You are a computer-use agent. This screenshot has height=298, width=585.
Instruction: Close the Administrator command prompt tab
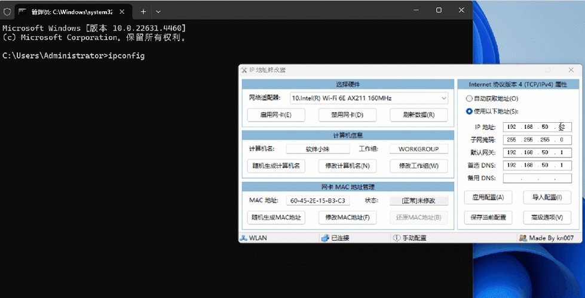(x=123, y=11)
